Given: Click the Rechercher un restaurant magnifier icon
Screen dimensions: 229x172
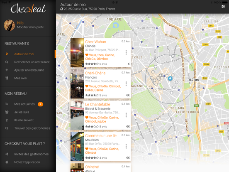Looking at the screenshot, I should (7, 62).
